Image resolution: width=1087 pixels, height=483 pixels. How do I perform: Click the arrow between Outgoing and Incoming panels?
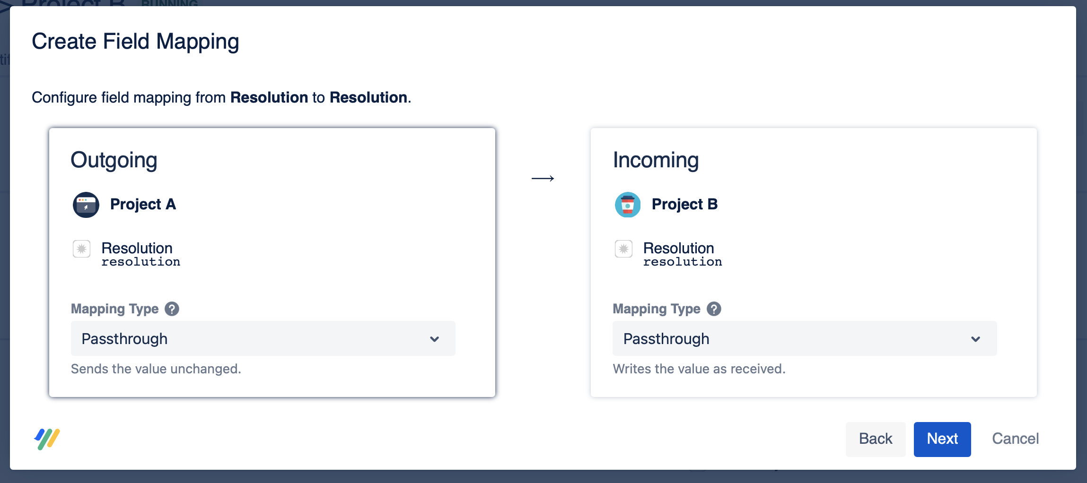coord(543,178)
